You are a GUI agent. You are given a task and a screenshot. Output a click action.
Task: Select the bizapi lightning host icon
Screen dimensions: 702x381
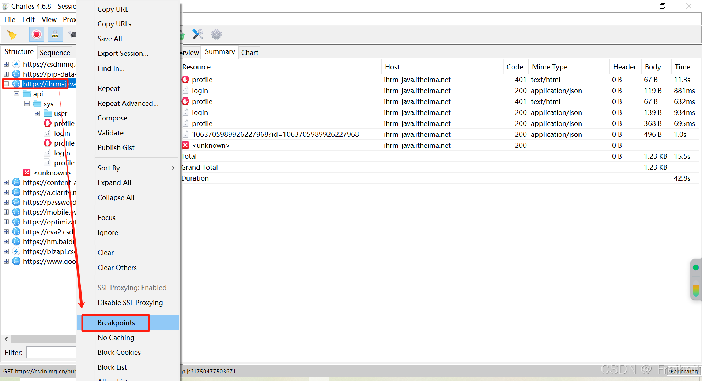click(x=16, y=251)
